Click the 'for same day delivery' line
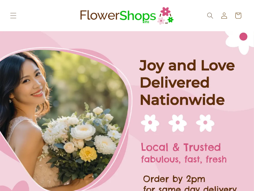Image resolution: width=254 pixels, height=191 pixels. 190,189
